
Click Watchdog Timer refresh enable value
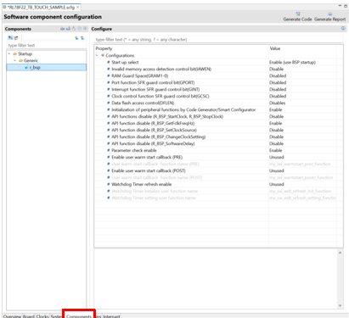coord(302,184)
